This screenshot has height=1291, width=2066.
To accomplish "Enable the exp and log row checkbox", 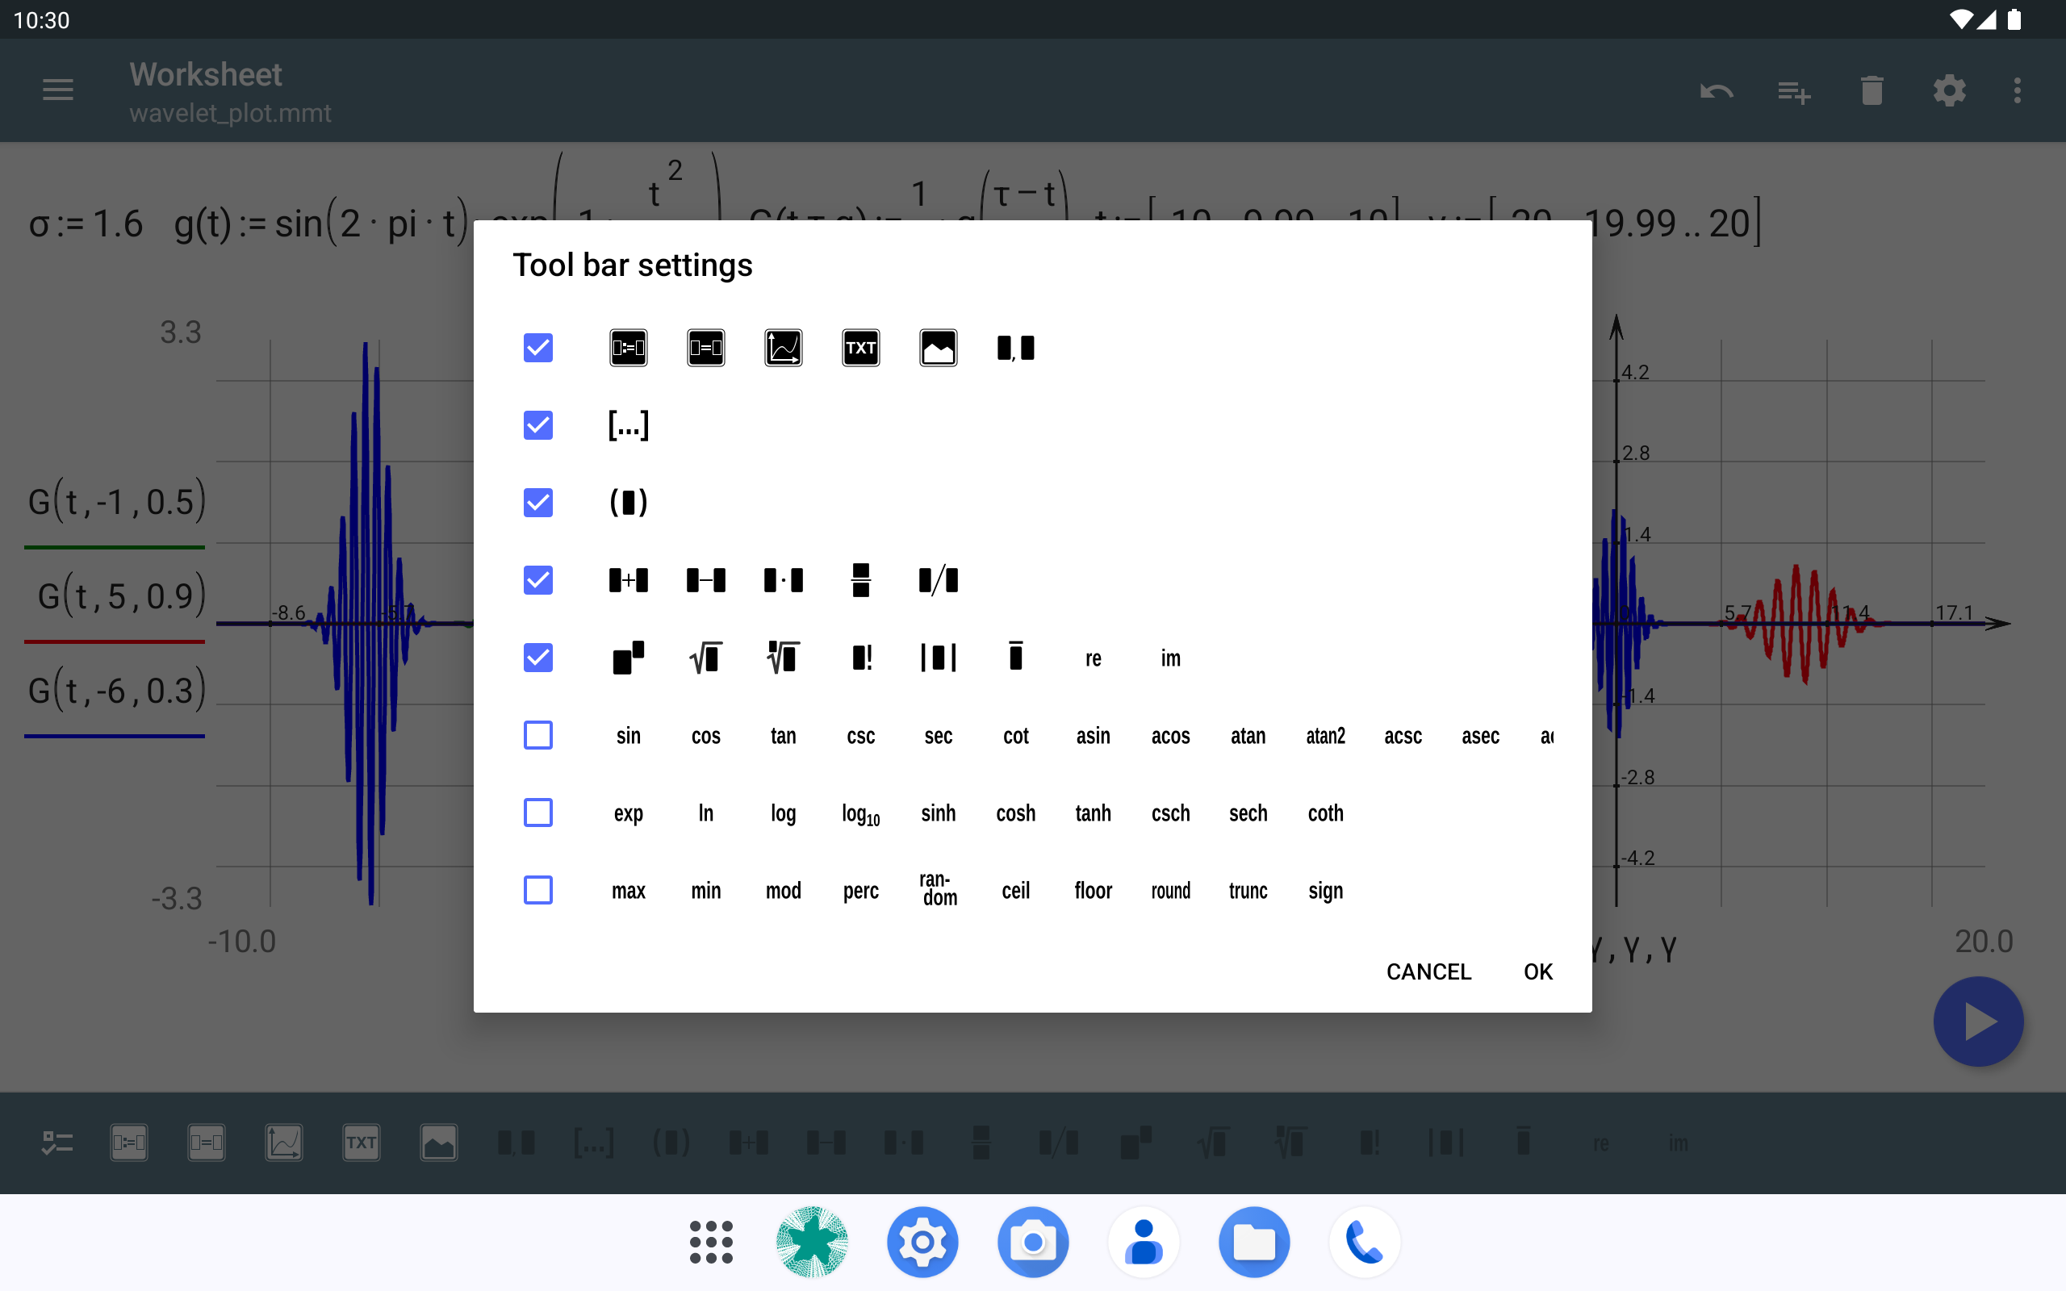I will [x=537, y=813].
